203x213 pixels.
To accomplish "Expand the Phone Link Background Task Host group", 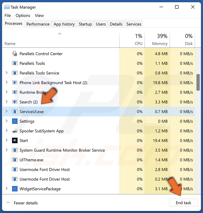I will click(6, 82).
